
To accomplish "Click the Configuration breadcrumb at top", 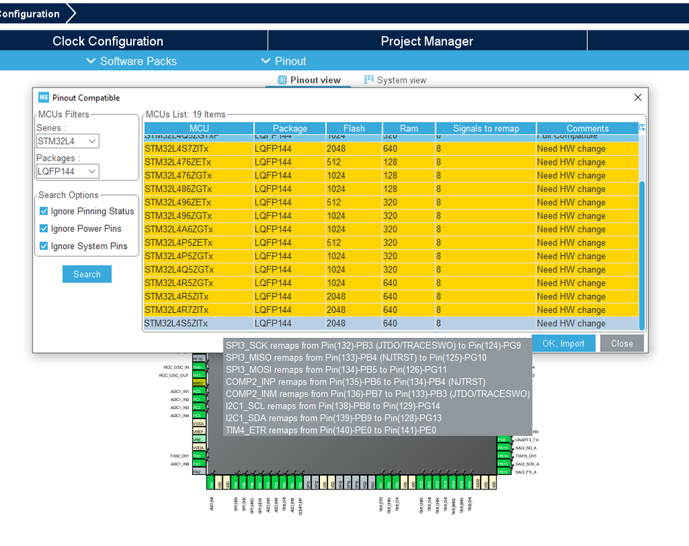I will coord(30,14).
